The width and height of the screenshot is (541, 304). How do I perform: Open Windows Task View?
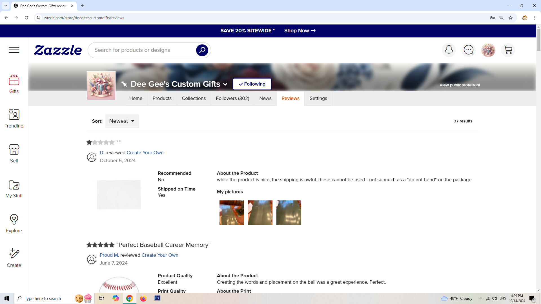tap(101, 298)
